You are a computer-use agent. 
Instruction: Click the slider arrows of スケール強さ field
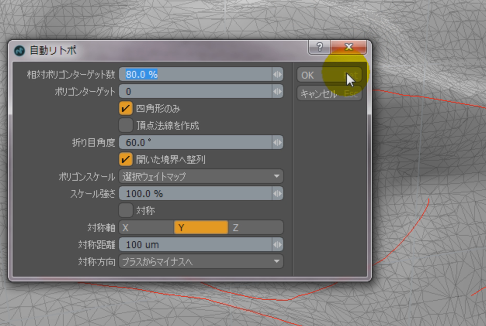278,193
